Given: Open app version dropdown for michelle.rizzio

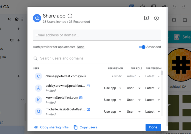Looking at the screenshot, I should [x=152, y=112].
